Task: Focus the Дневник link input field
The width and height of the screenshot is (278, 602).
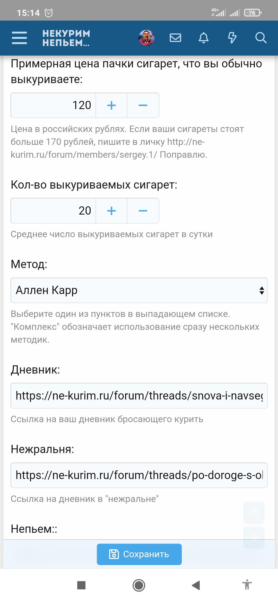Action: (139, 396)
